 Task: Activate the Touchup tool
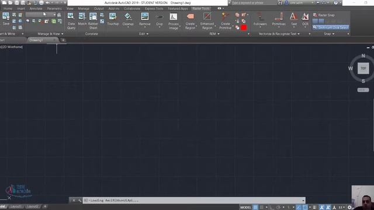113,19
